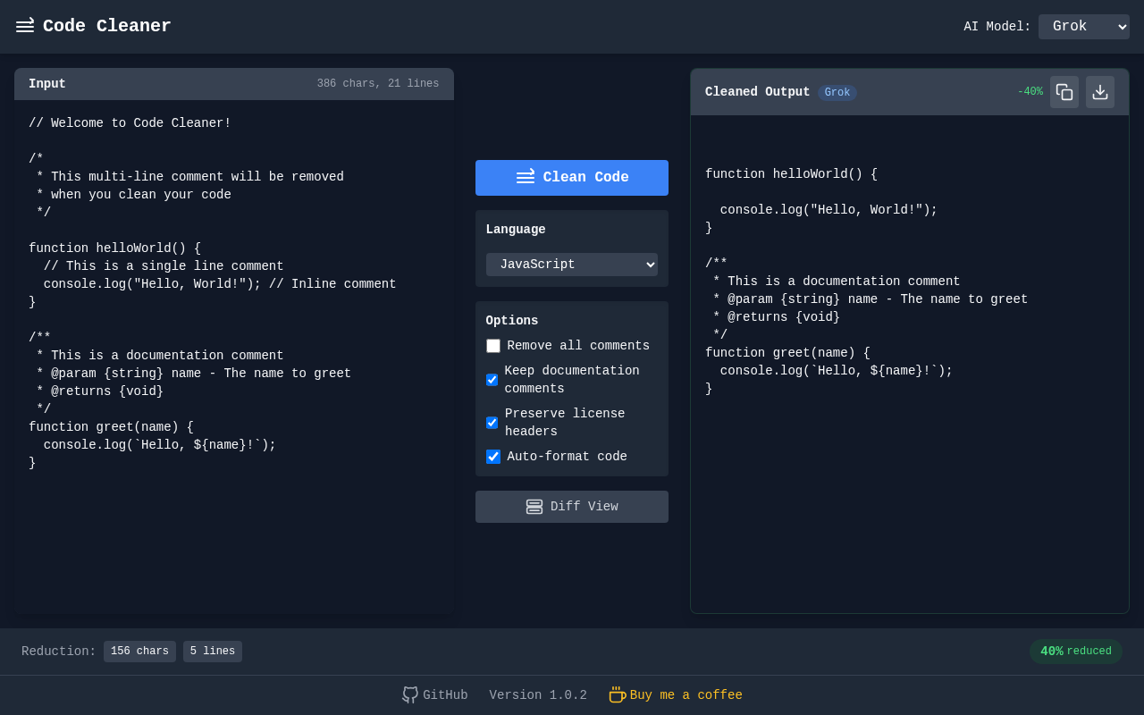Uncheck Auto-format code

[493, 457]
